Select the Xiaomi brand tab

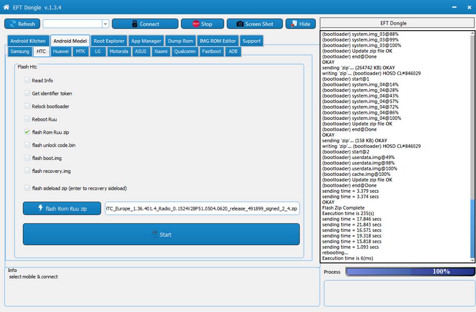tap(161, 51)
